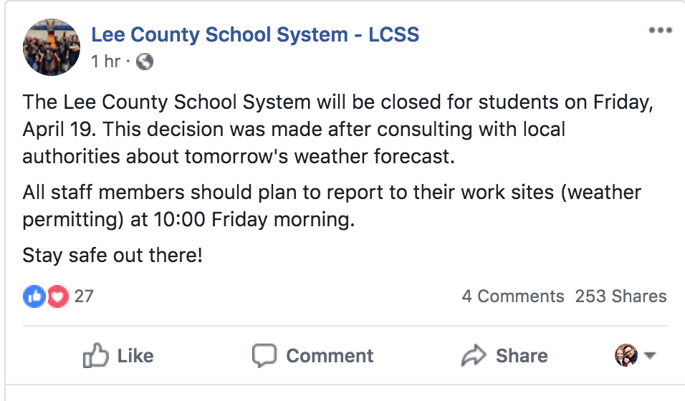This screenshot has height=401, width=685.
Task: Click the red heart reaction icon
Action: [57, 296]
